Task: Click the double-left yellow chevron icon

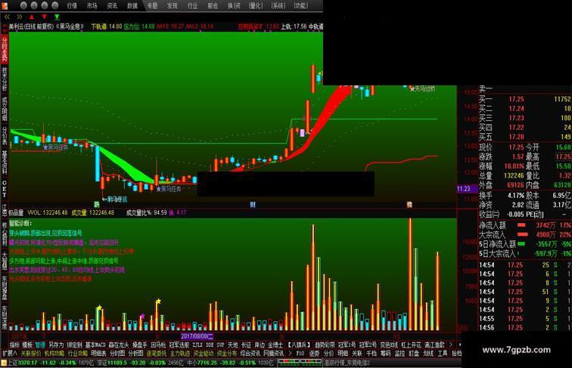Action: [x=7, y=17]
